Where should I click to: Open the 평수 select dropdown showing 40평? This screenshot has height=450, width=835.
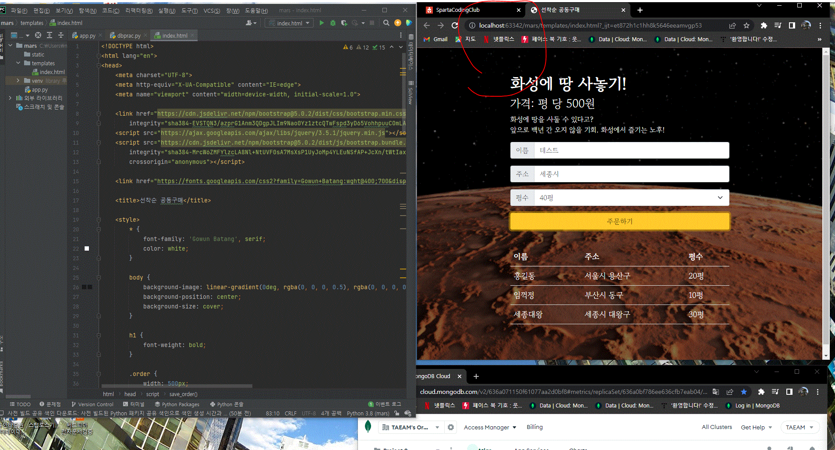coord(619,198)
